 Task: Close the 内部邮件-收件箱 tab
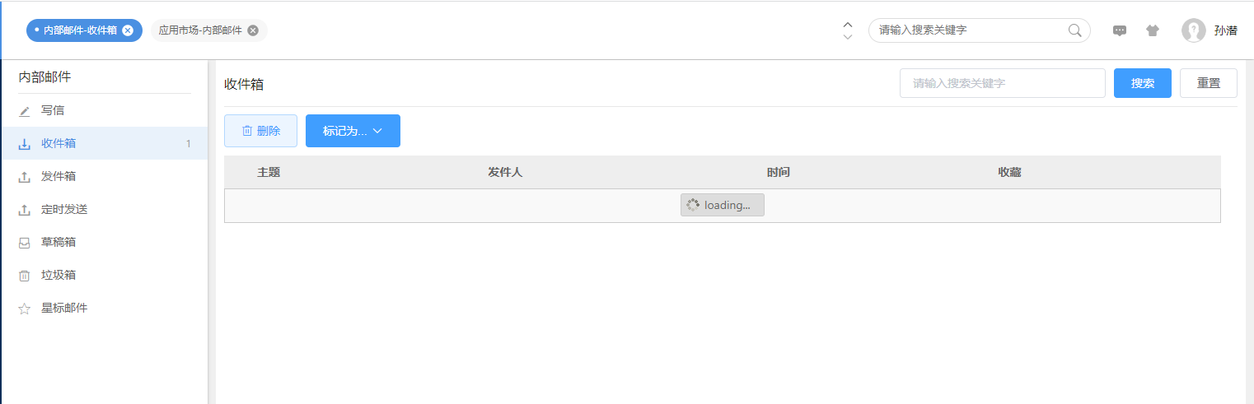(128, 30)
